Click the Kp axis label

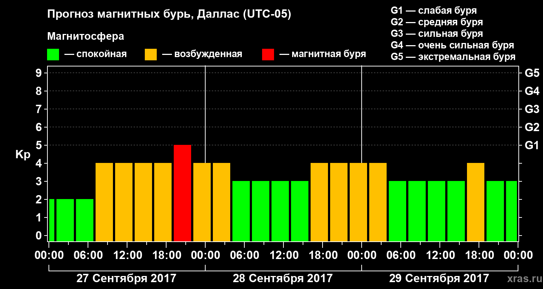23,155
